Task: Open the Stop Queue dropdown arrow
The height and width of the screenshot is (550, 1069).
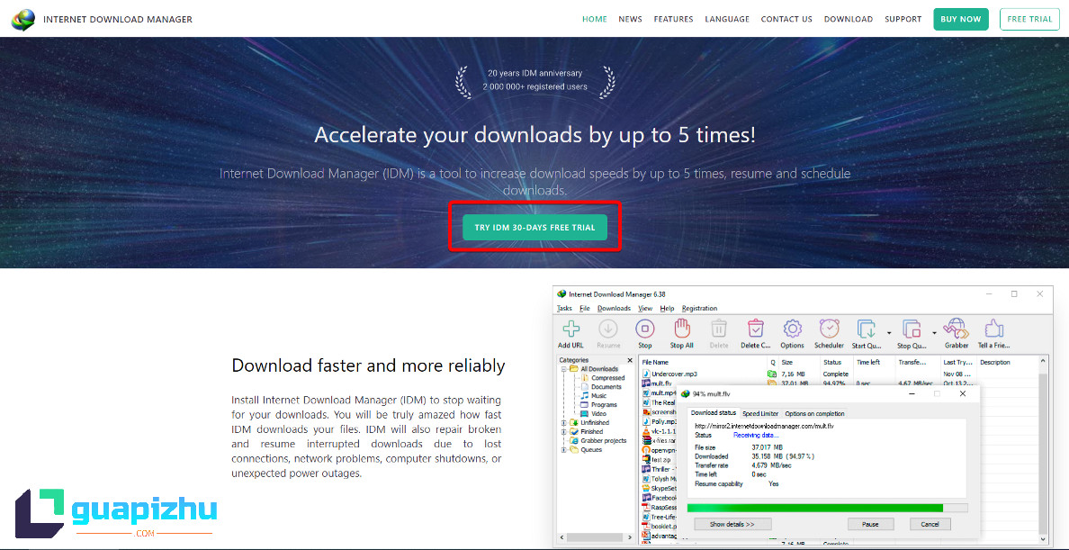Action: [934, 332]
